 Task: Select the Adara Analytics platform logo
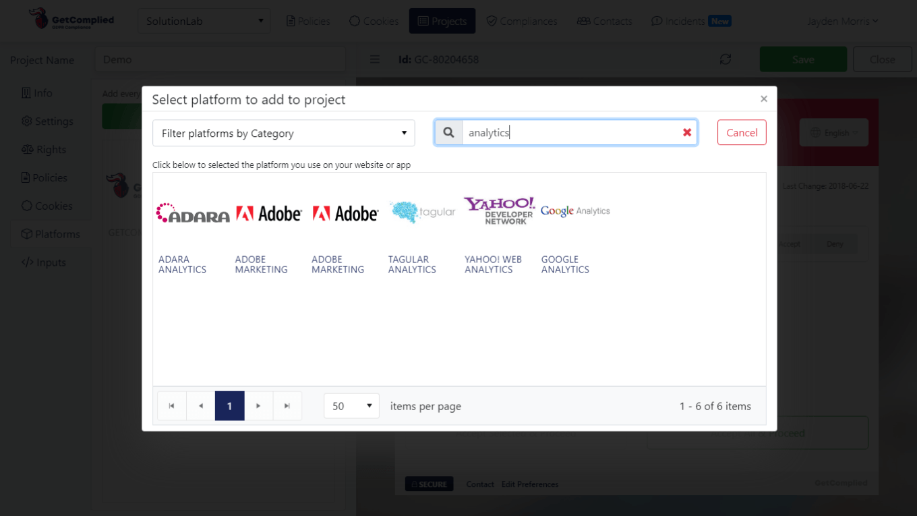(x=192, y=213)
